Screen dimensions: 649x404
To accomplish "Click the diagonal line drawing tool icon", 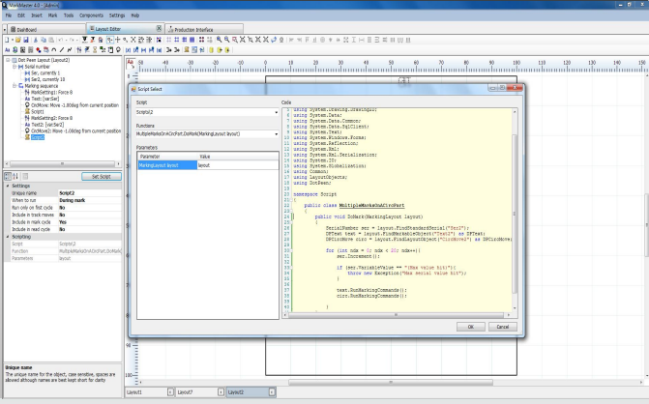I will 62,49.
